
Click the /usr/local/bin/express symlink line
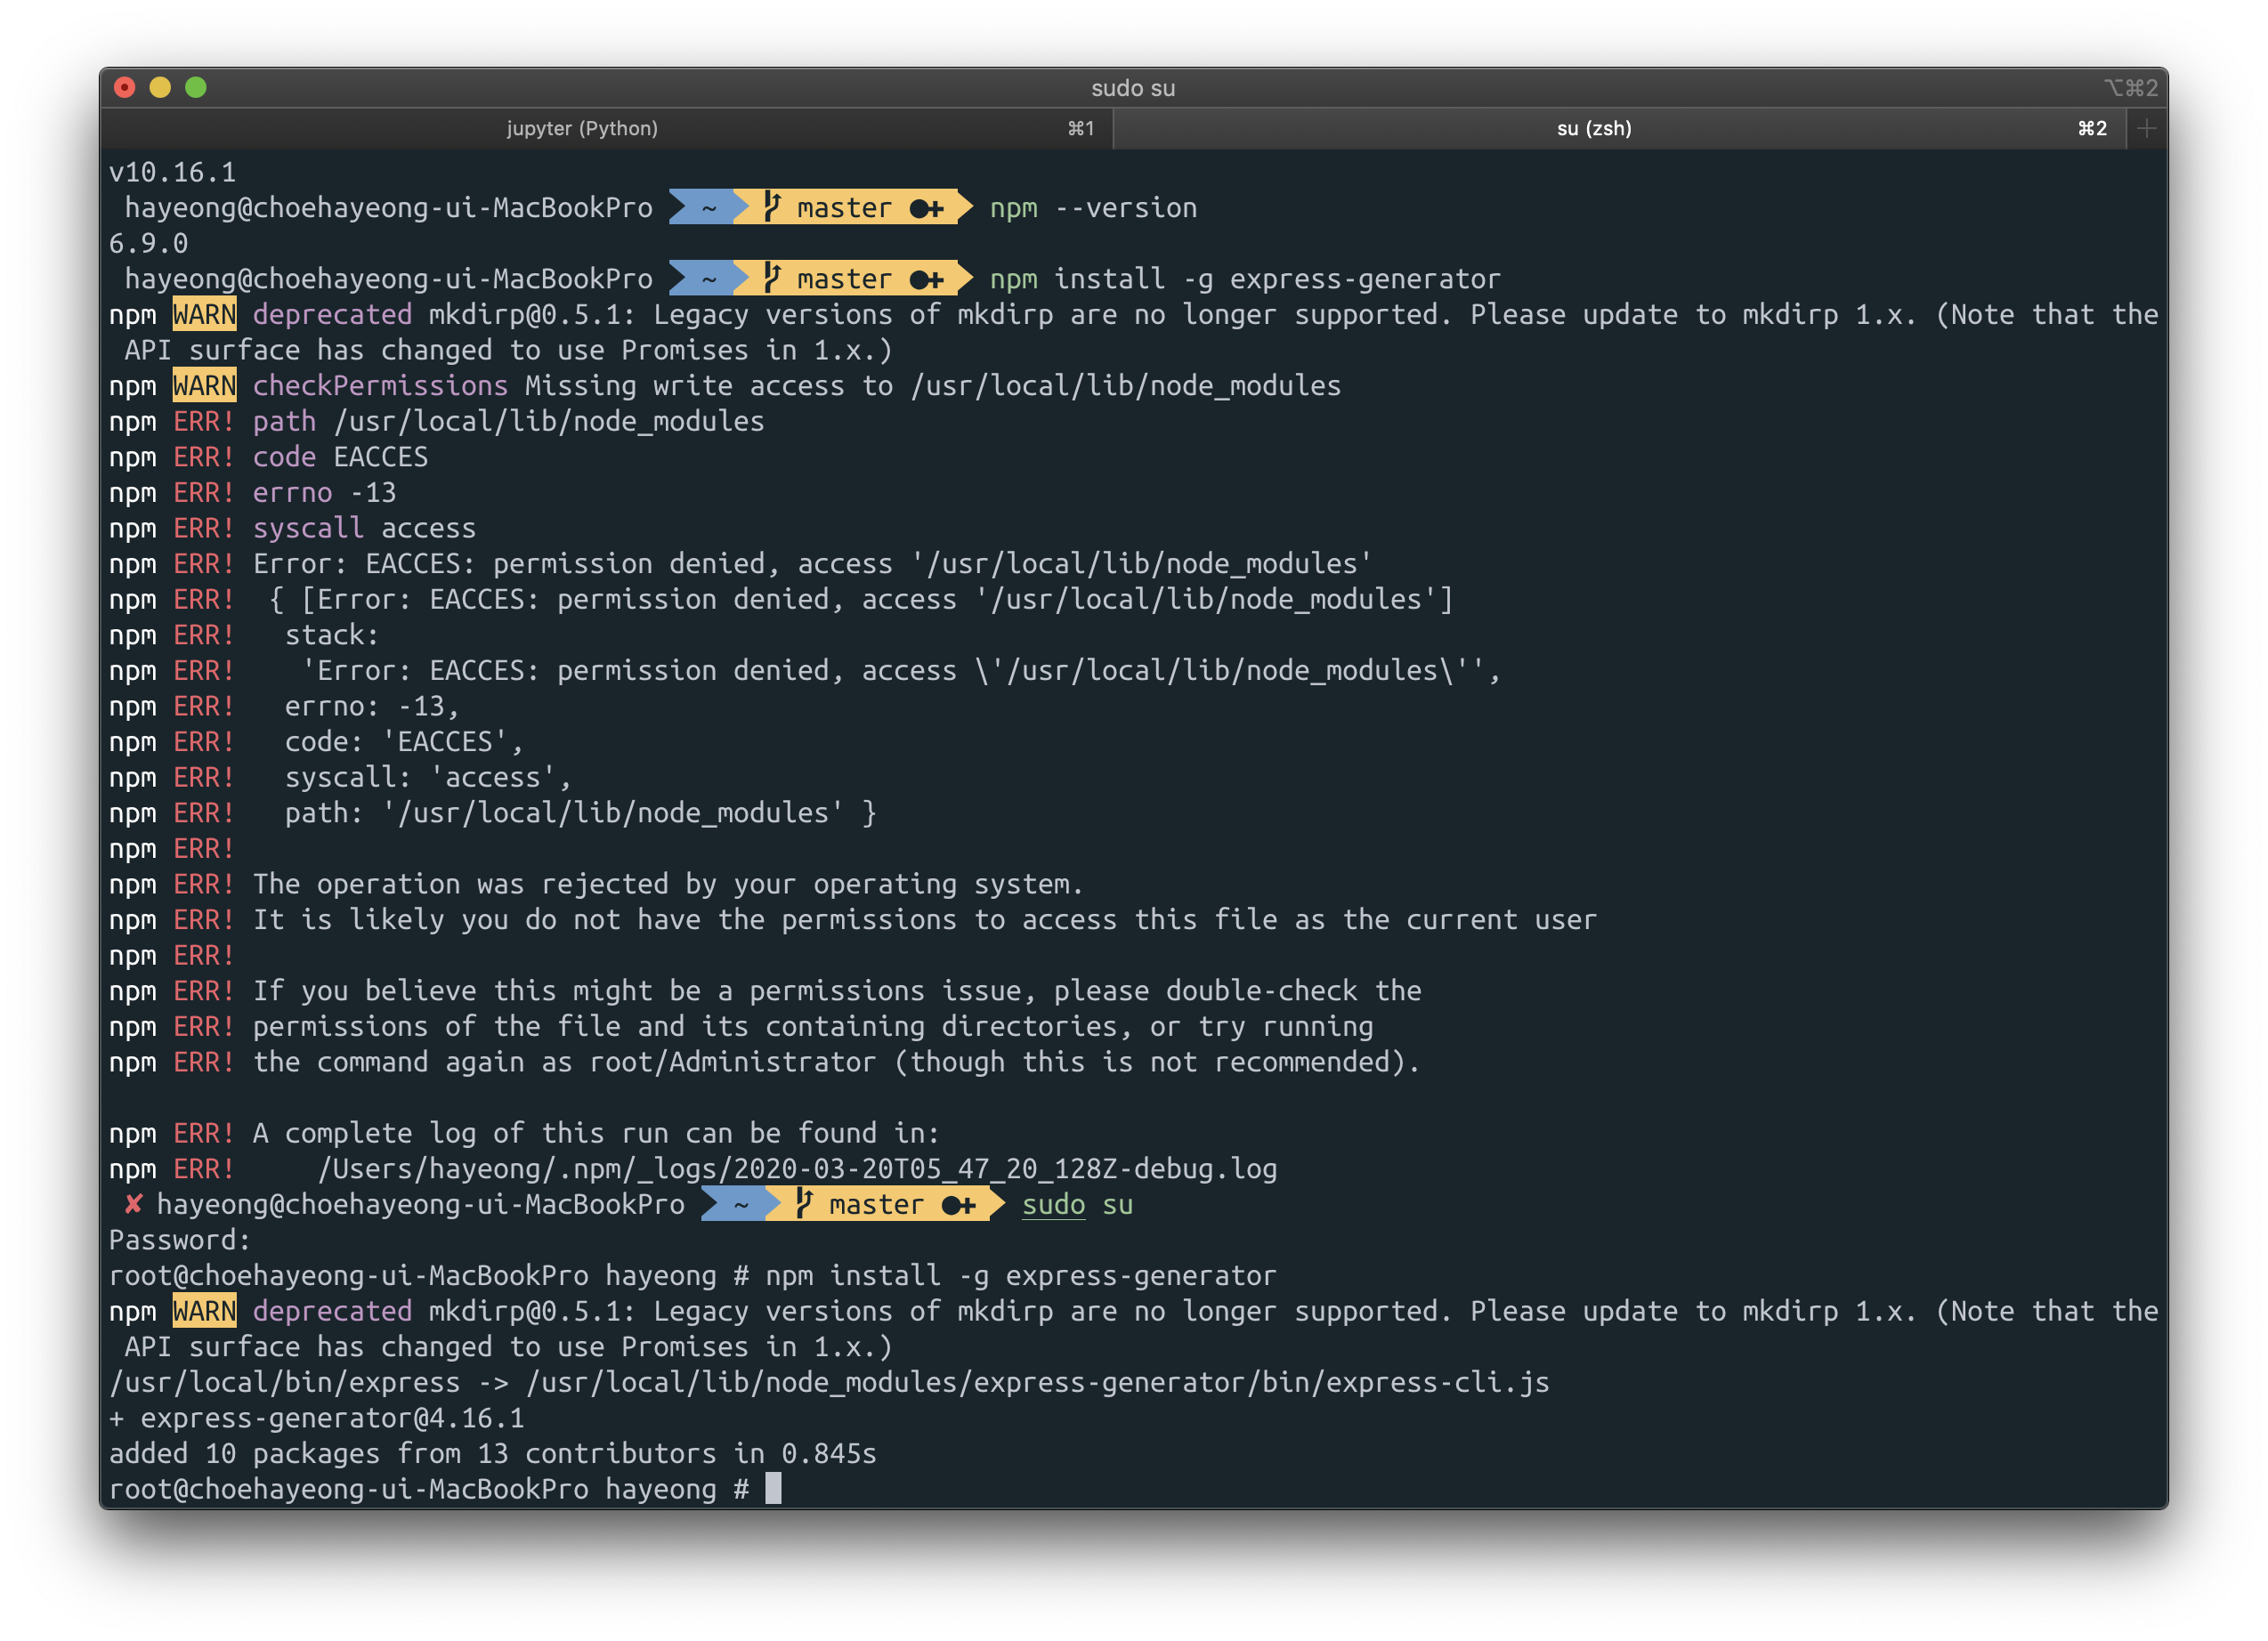coord(829,1383)
